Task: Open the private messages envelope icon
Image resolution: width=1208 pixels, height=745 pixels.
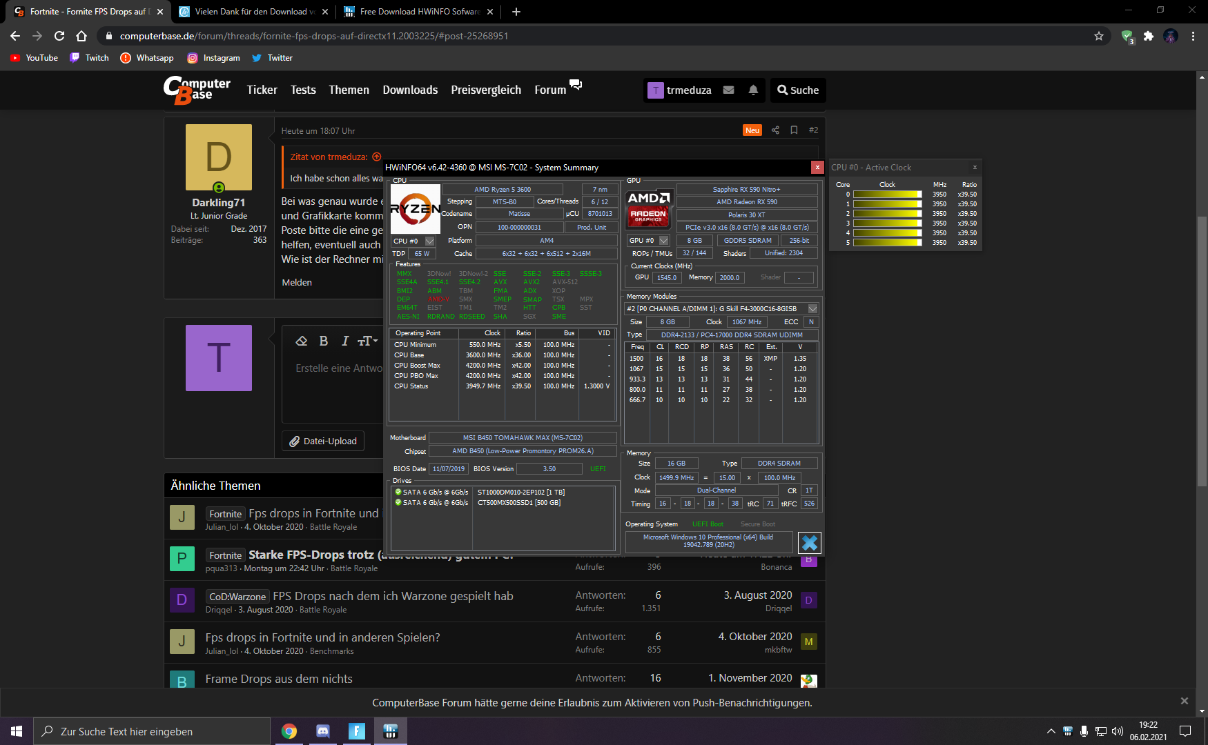Action: tap(728, 90)
